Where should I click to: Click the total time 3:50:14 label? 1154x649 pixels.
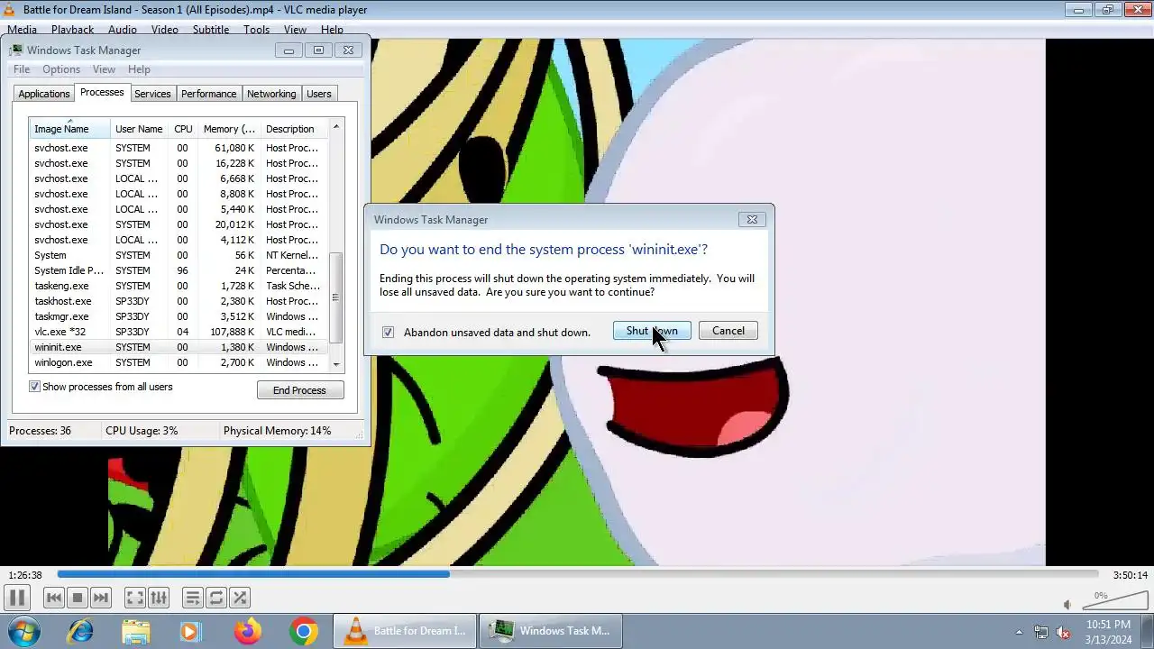[1130, 575]
